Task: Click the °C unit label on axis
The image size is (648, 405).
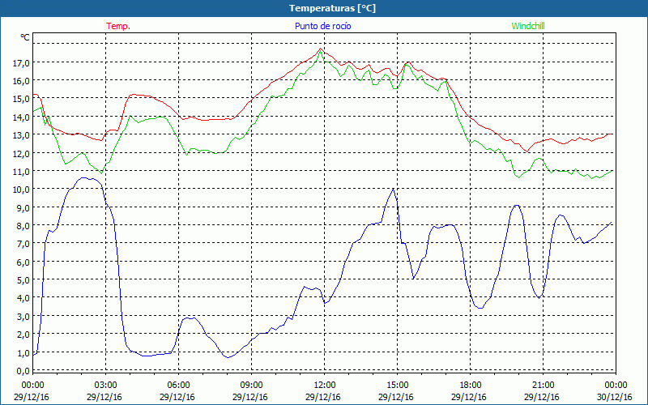Action: coord(25,37)
